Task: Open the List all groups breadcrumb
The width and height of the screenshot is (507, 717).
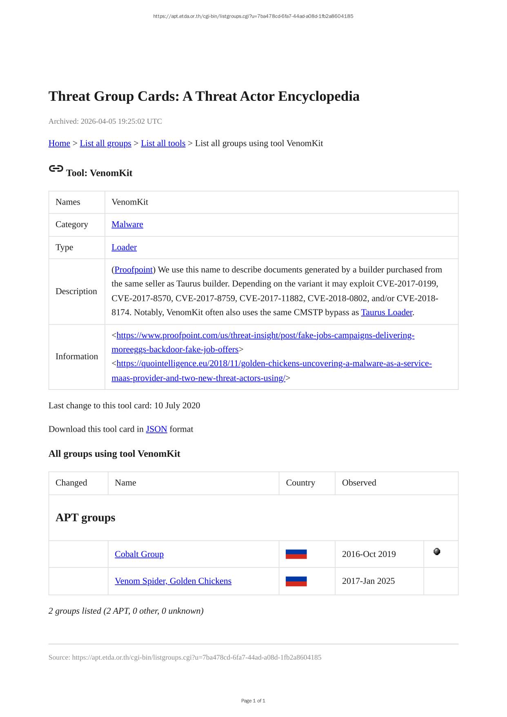Action: tap(105, 143)
